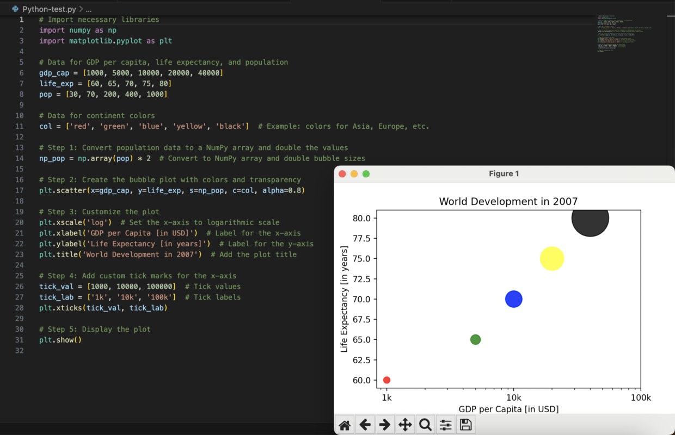Image resolution: width=675 pixels, height=435 pixels.
Task: Open Configure subplots sliders icon
Action: pyautogui.click(x=445, y=425)
